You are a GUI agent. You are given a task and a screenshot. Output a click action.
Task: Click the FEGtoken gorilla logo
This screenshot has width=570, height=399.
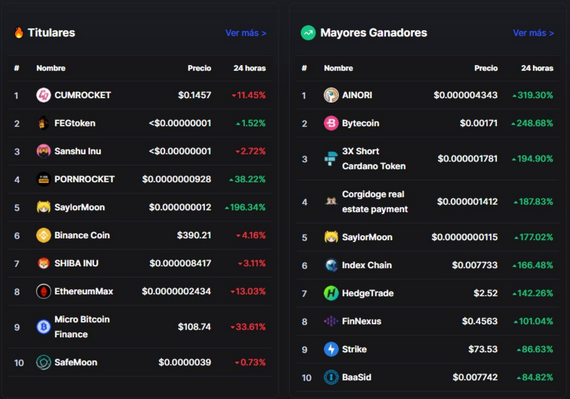pyautogui.click(x=43, y=123)
